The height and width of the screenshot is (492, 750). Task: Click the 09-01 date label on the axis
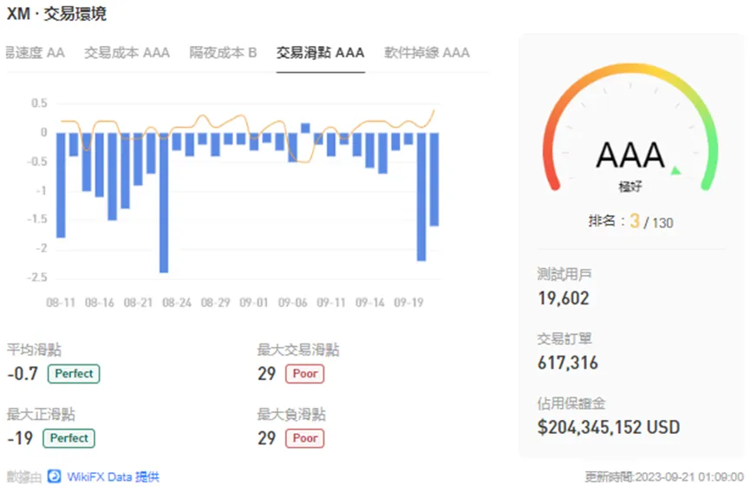253,303
